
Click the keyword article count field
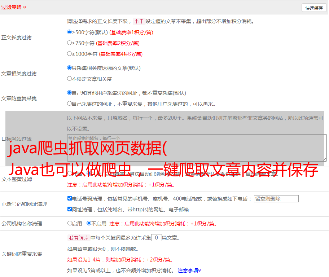pyautogui.click(x=156, y=238)
